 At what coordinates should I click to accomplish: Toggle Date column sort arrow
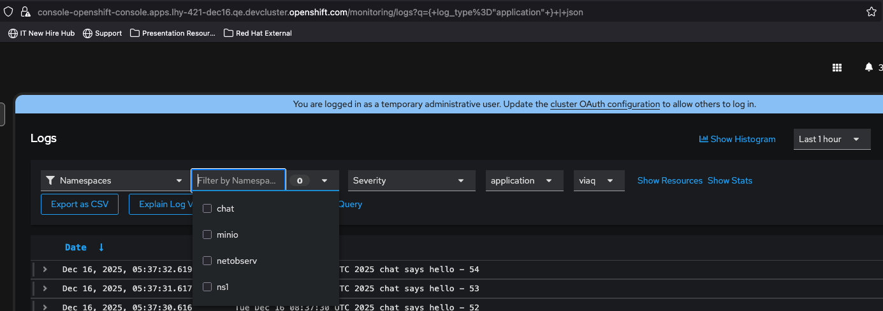[x=101, y=247]
